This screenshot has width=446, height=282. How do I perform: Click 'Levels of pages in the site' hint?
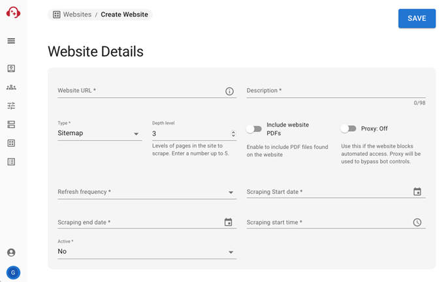[x=190, y=149]
